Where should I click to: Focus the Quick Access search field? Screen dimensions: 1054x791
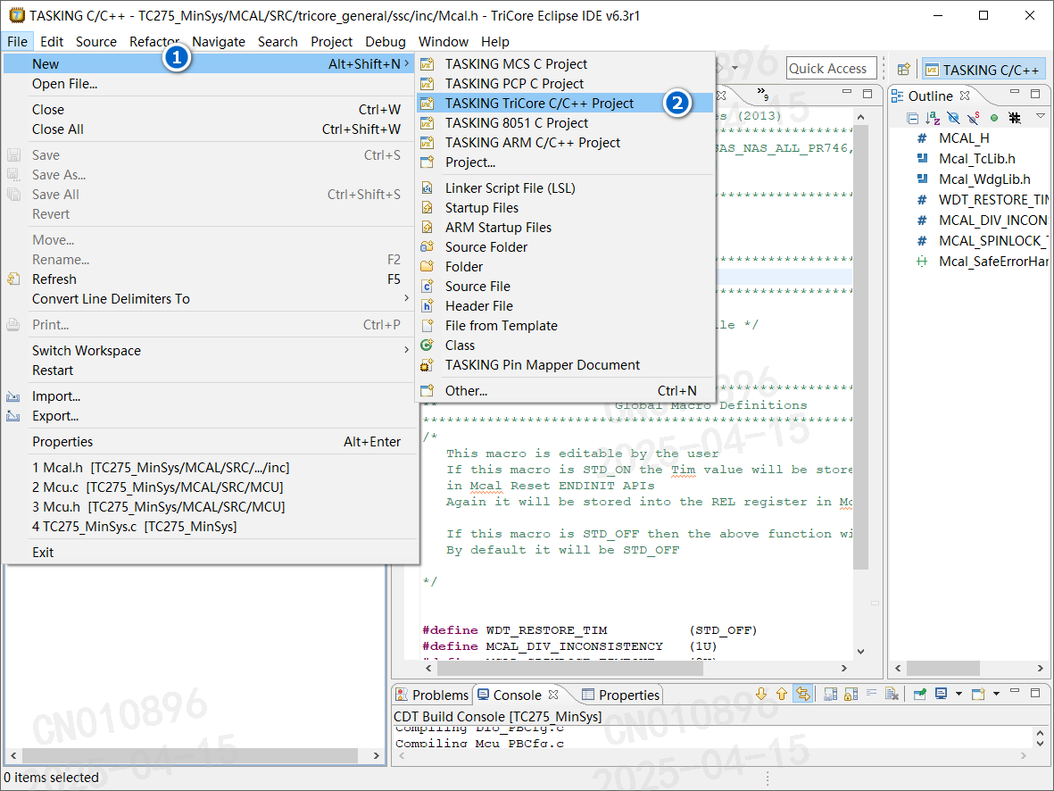pyautogui.click(x=832, y=68)
